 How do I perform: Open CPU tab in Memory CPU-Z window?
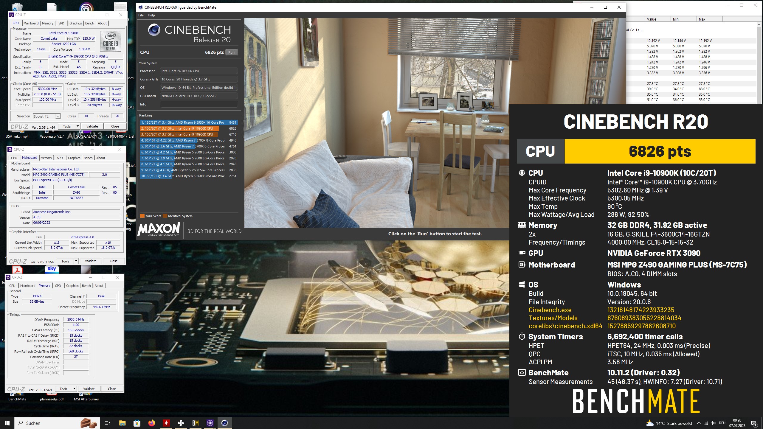[12, 286]
